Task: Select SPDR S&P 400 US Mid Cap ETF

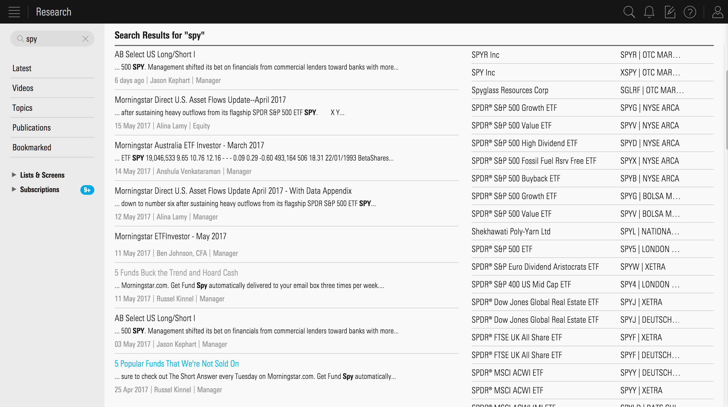Action: pos(592,284)
